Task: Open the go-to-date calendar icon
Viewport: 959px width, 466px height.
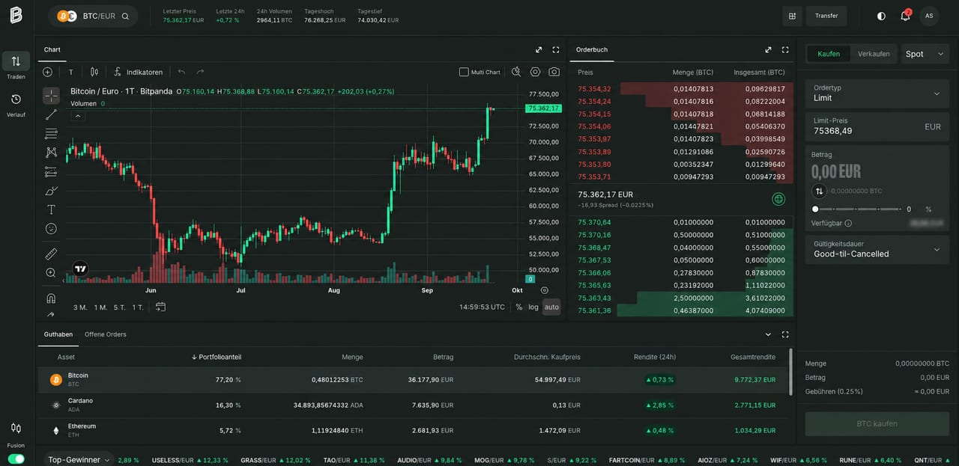Action: click(160, 307)
